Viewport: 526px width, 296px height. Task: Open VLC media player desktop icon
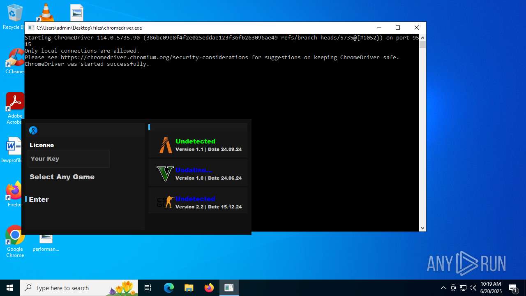46,12
